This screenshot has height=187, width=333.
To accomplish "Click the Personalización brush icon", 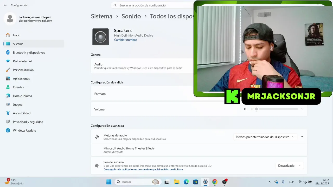I will (8, 70).
